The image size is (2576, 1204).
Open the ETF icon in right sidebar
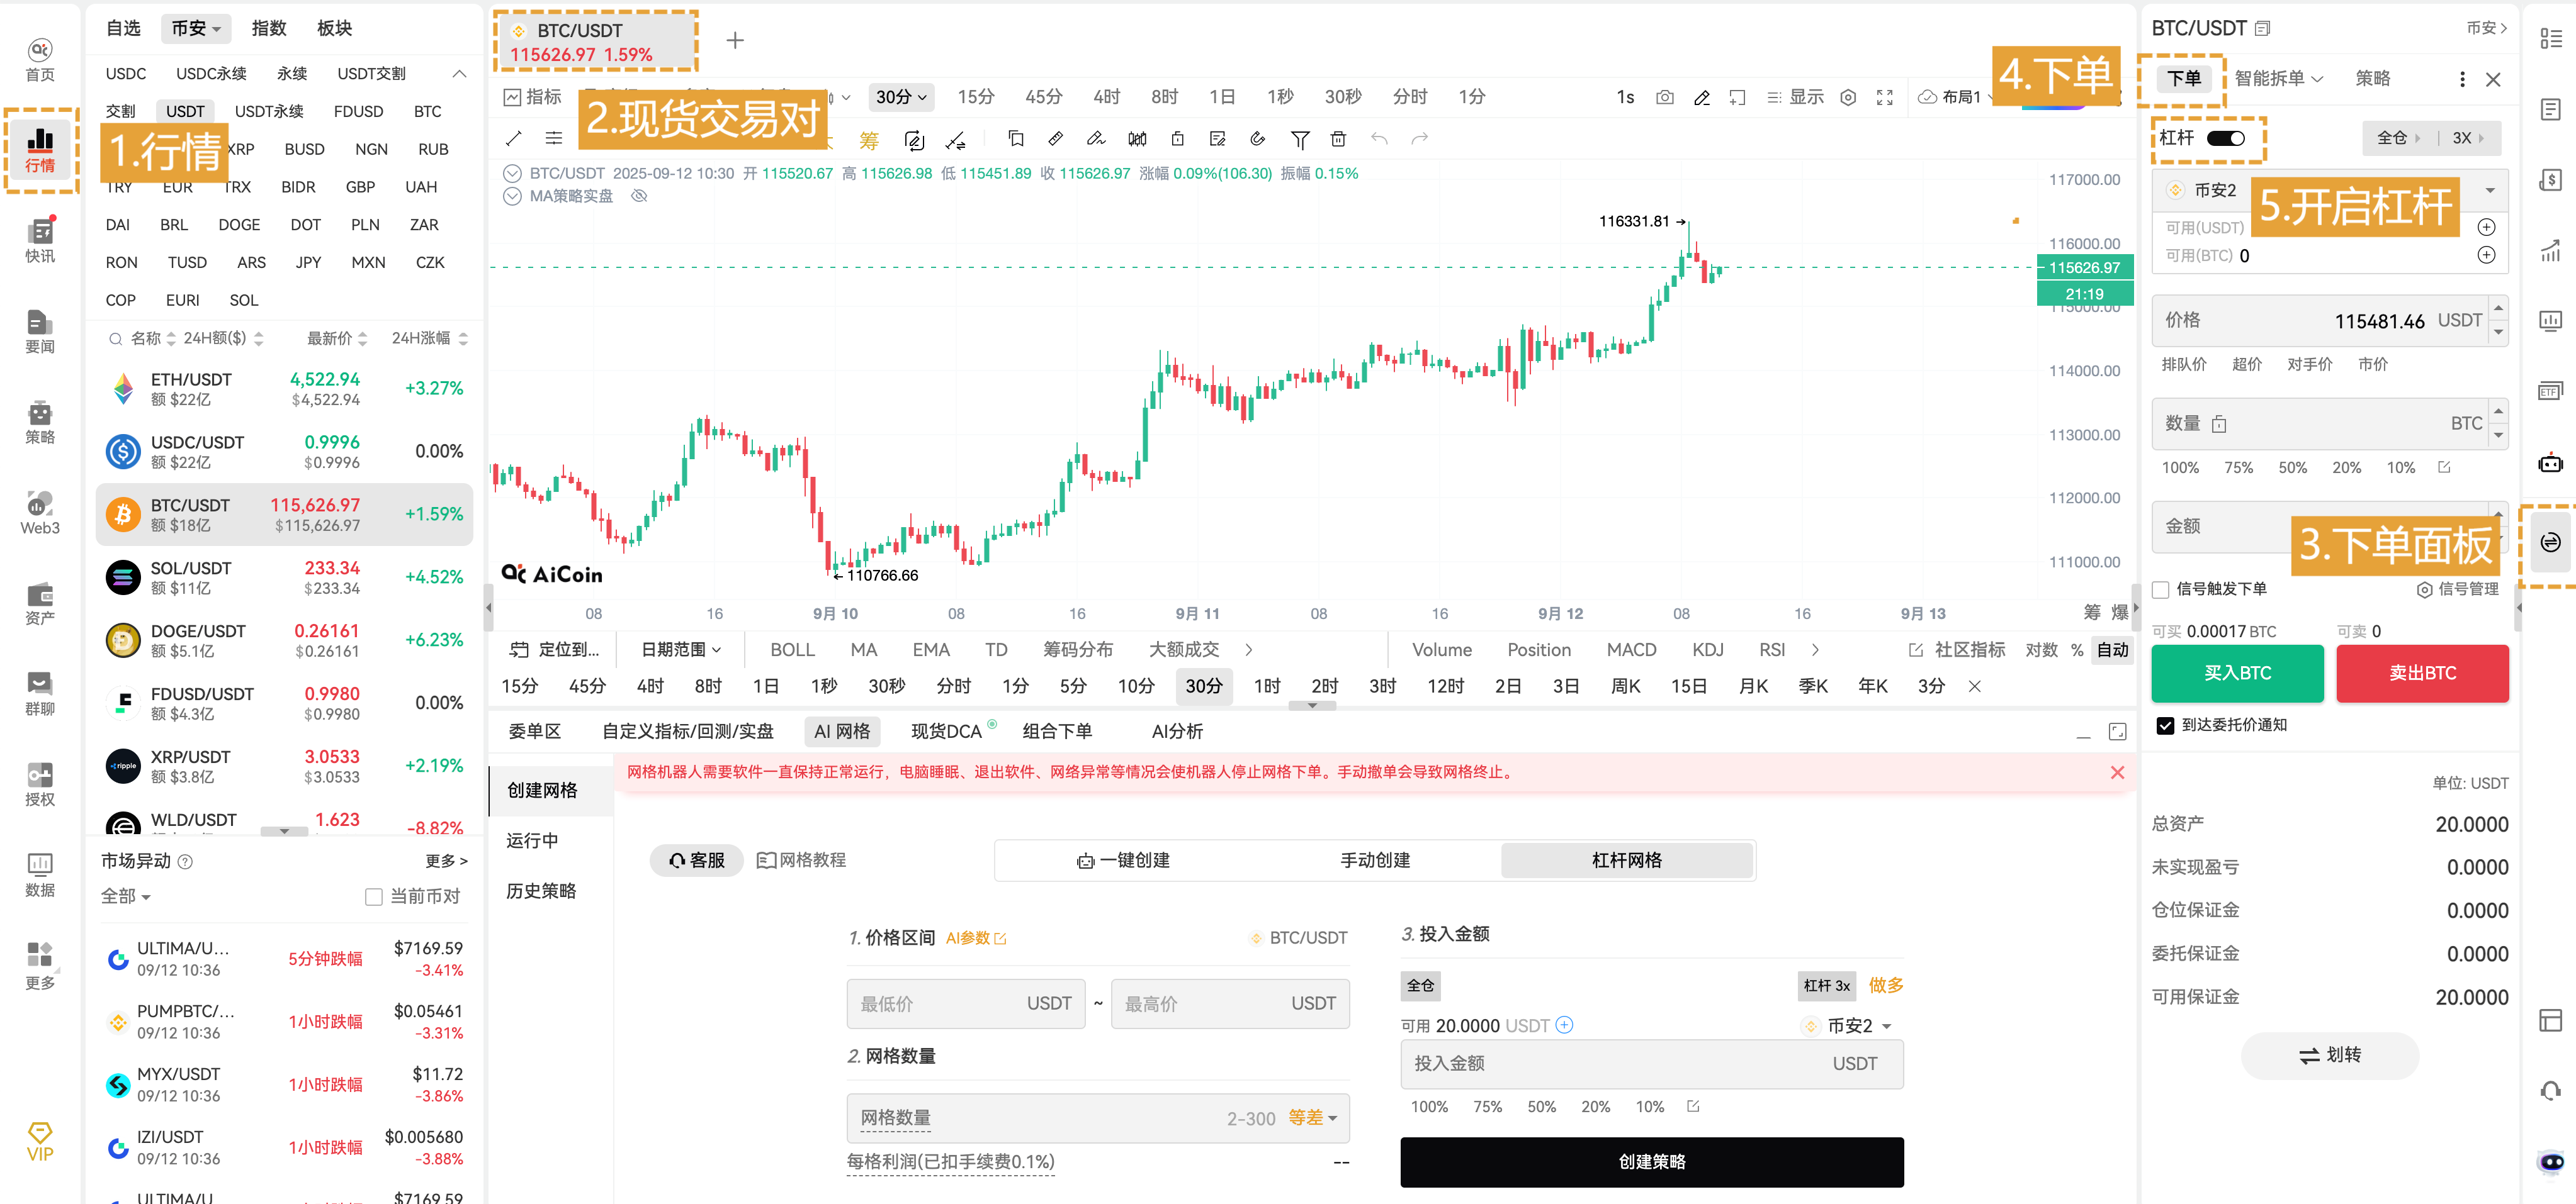pos(2550,391)
